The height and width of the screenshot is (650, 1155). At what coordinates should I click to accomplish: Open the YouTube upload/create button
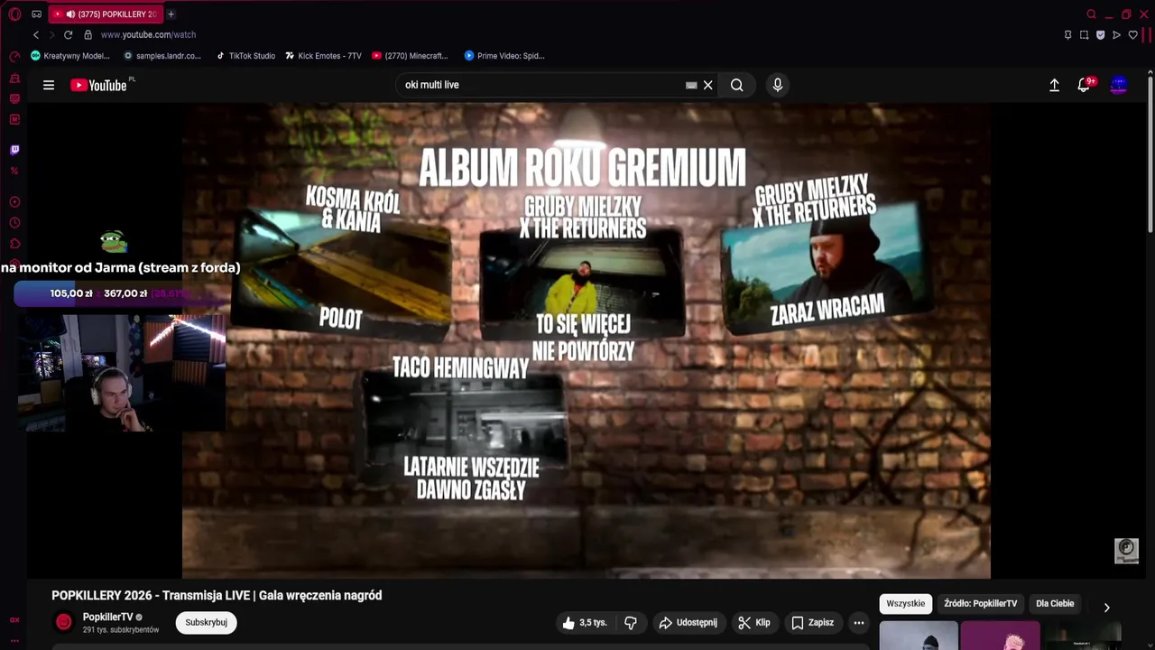point(1054,85)
